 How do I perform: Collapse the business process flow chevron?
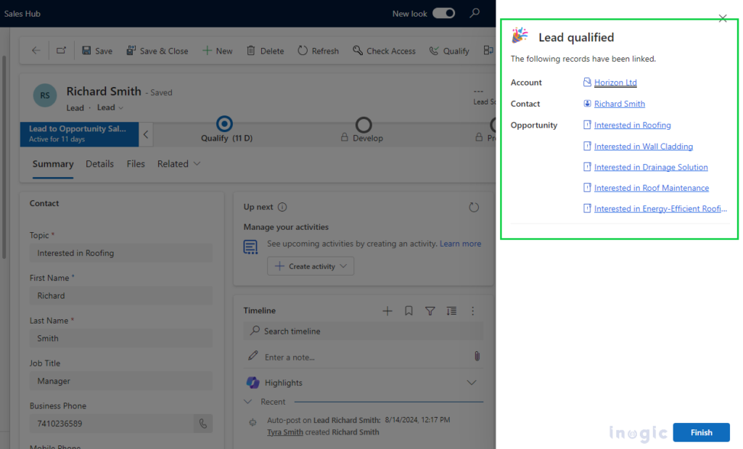[x=146, y=134]
